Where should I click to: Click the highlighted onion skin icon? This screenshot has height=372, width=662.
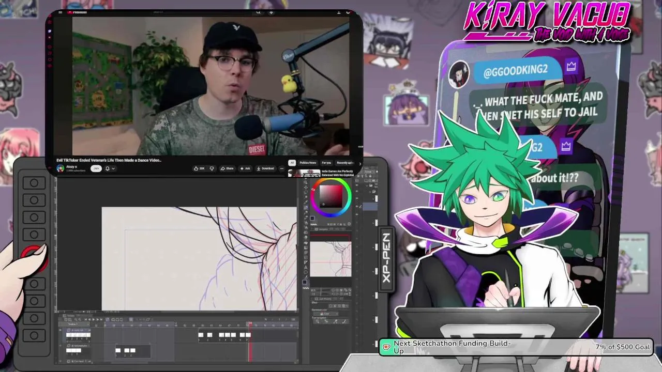click(x=131, y=319)
